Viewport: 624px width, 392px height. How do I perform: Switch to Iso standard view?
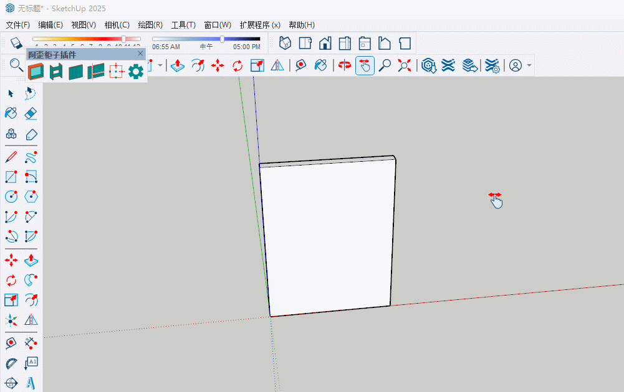[x=285, y=43]
